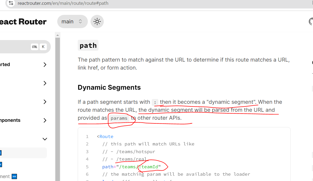
Task: Click the 'Dynamic Segments' heading
Action: pyautogui.click(x=109, y=87)
